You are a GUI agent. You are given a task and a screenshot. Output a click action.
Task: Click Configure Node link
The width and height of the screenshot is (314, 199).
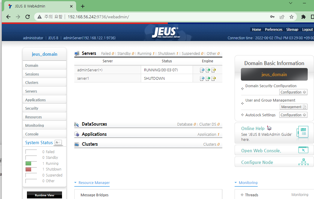tap(257, 162)
